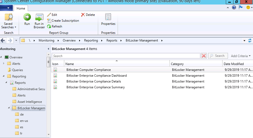Collapse the Reporting tree node

click(3, 76)
